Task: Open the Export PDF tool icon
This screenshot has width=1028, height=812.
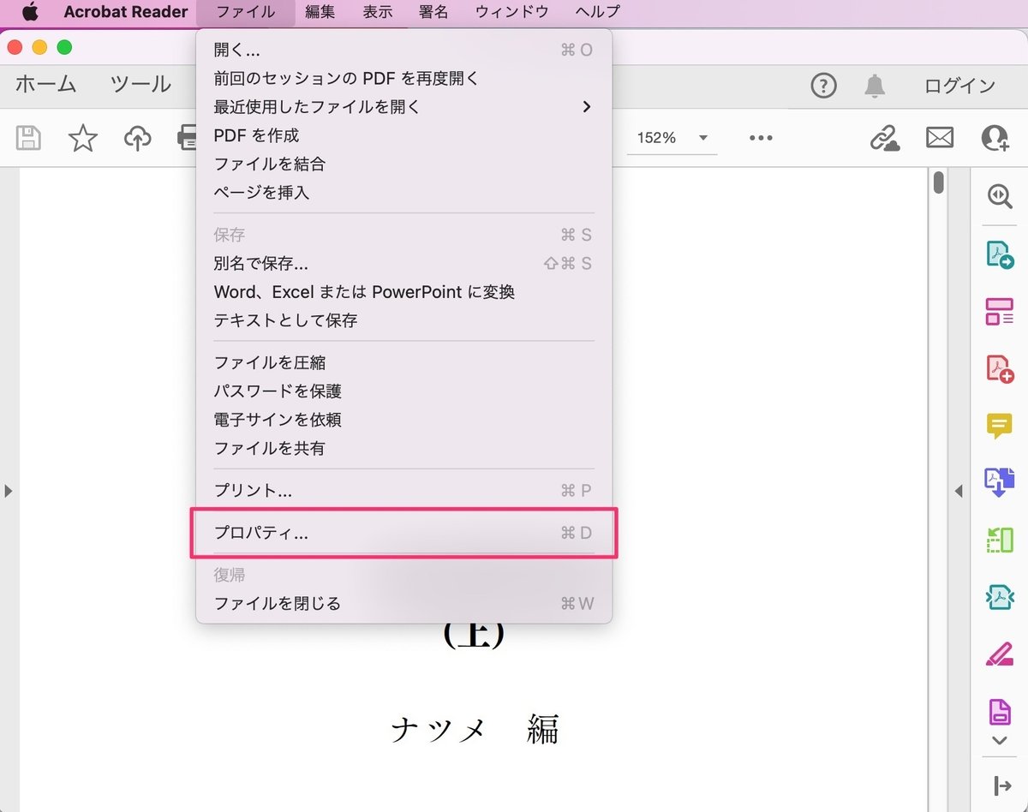Action: [1000, 254]
